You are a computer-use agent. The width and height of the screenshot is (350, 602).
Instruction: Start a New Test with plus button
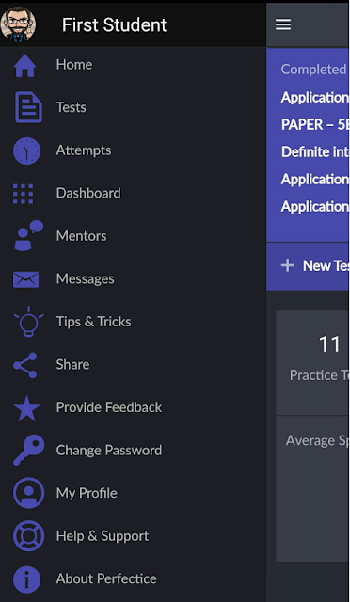coord(314,265)
